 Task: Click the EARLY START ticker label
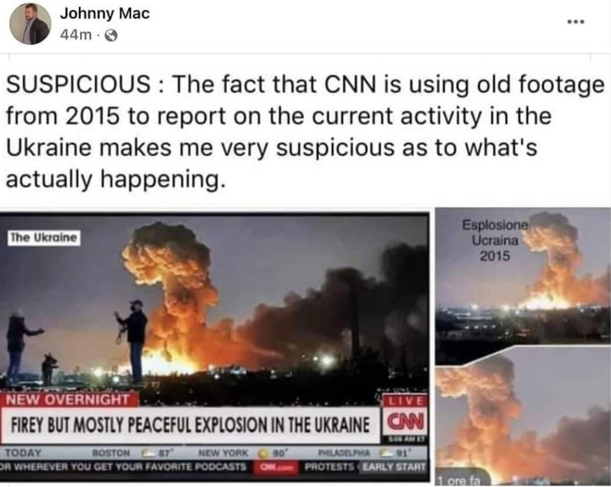(395, 467)
